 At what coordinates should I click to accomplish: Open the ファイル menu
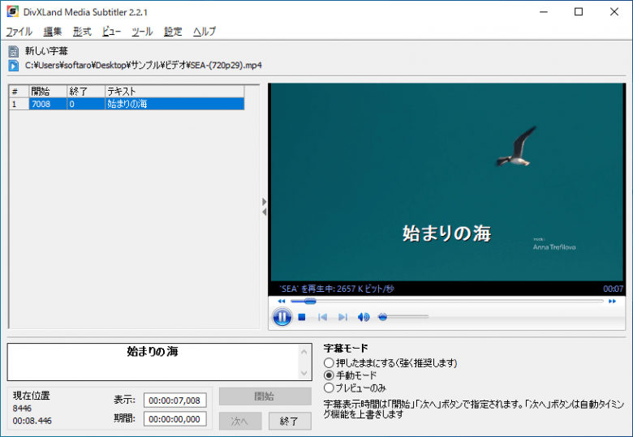coord(19,32)
